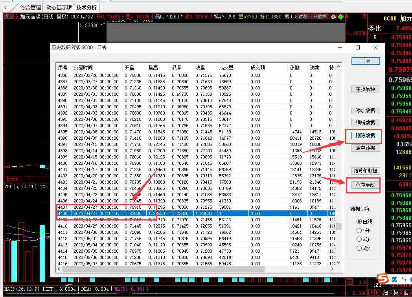The width and height of the screenshot is (412, 297).
Task: Click the punctuation mode icon on the Sogou bar
Action: click(x=405, y=279)
